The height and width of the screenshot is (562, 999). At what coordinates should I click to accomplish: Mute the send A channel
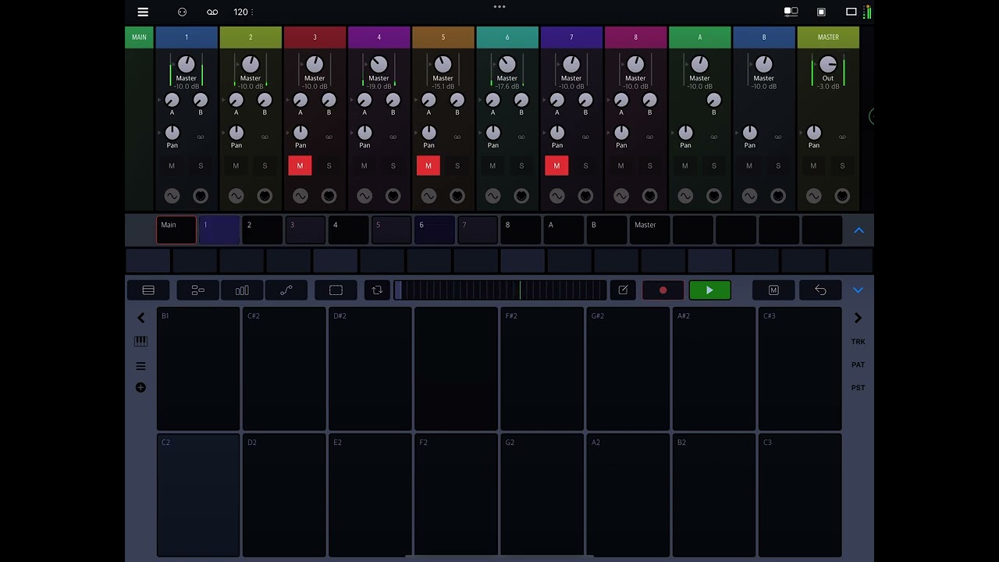[685, 165]
